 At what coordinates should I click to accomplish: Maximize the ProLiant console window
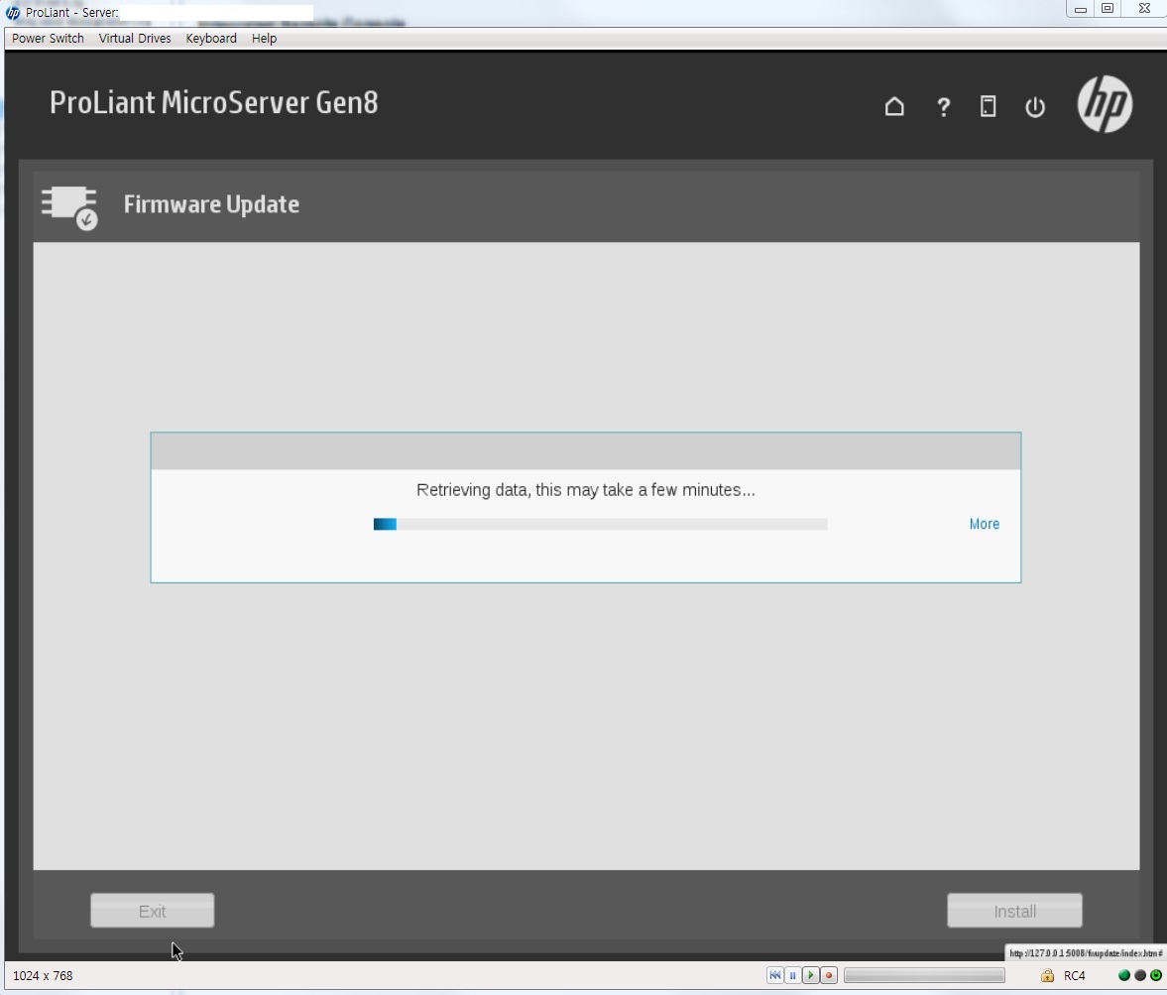coord(1108,9)
